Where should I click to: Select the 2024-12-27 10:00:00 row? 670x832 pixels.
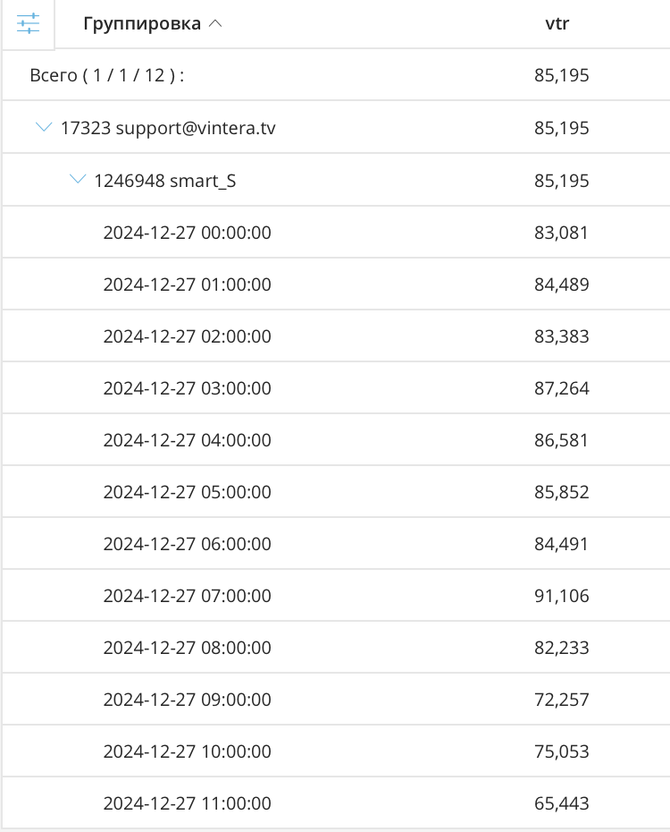coord(187,752)
